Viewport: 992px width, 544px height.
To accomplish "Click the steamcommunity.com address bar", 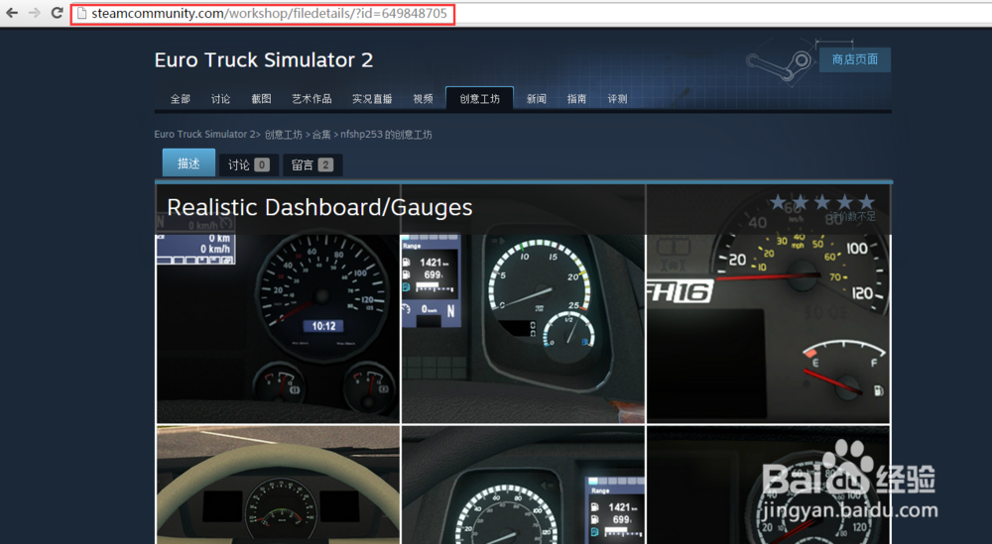I will [263, 13].
